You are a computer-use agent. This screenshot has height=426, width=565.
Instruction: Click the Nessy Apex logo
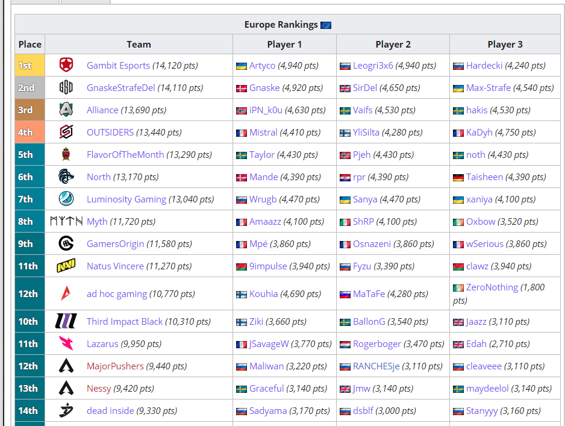66,388
